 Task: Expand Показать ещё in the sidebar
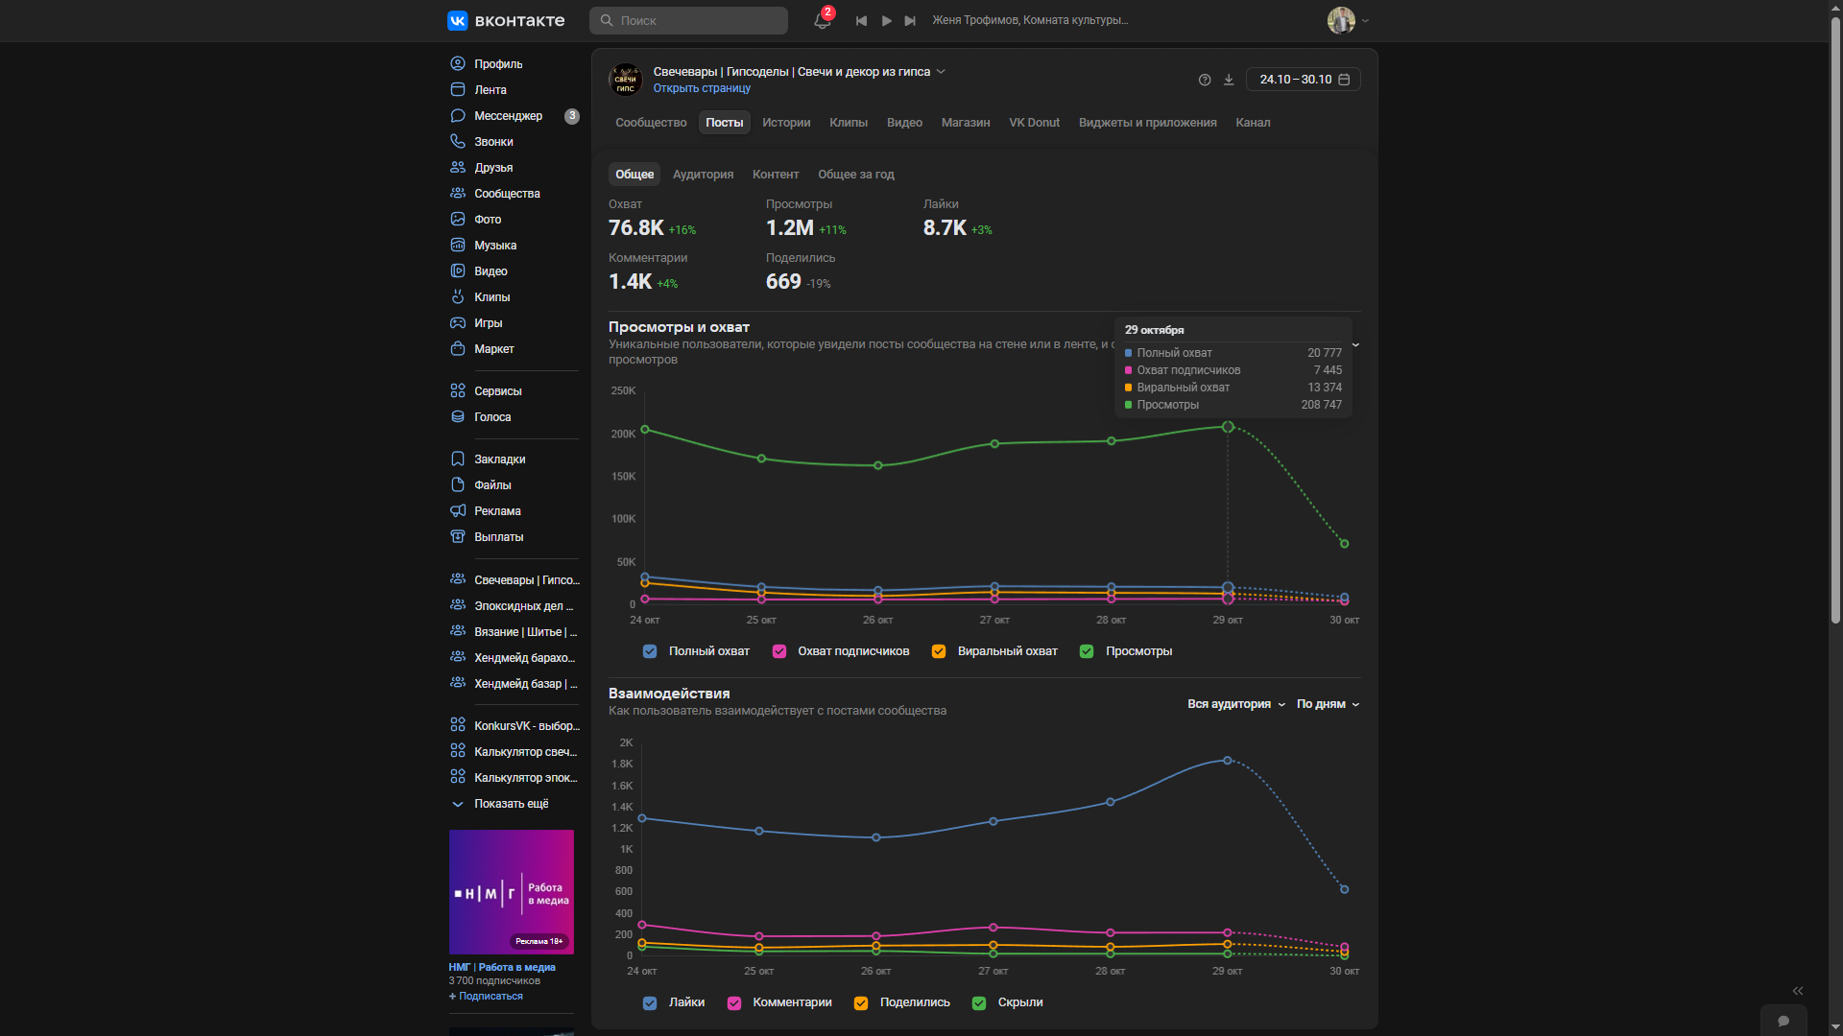(x=511, y=804)
